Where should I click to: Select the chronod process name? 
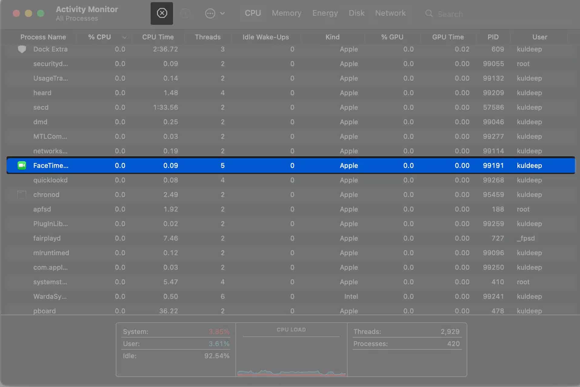pyautogui.click(x=46, y=195)
